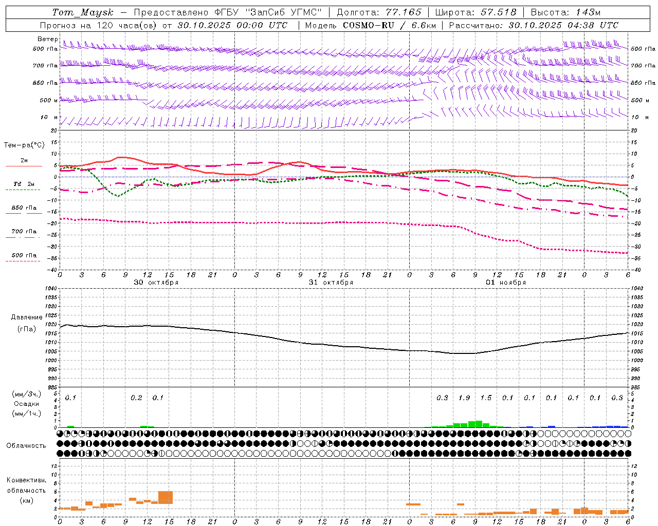
Task: Select the forecast line starting with Прогноз на 120 часа(ов)
Action: [163, 25]
